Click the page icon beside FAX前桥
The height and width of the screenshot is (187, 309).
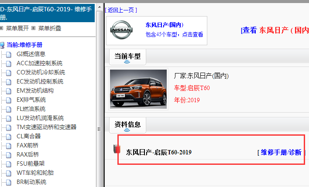point(8,146)
